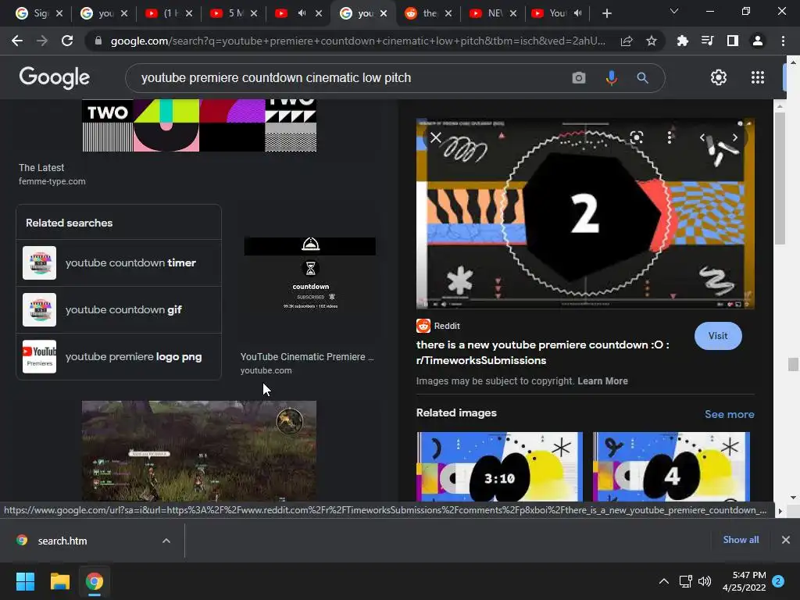The image size is (800, 600).
Task: Open the Chrome extensions puzzle icon
Action: pos(682,41)
